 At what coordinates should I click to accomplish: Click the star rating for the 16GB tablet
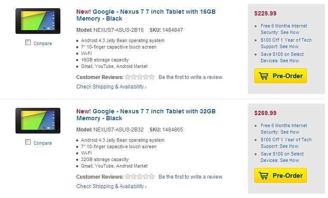click(x=140, y=77)
